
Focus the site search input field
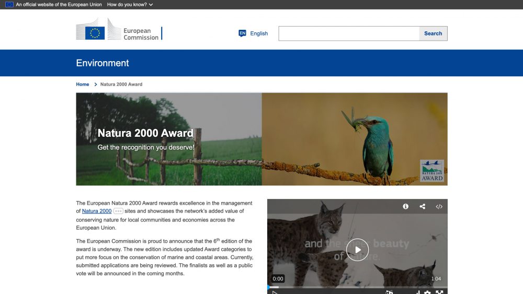(349, 33)
